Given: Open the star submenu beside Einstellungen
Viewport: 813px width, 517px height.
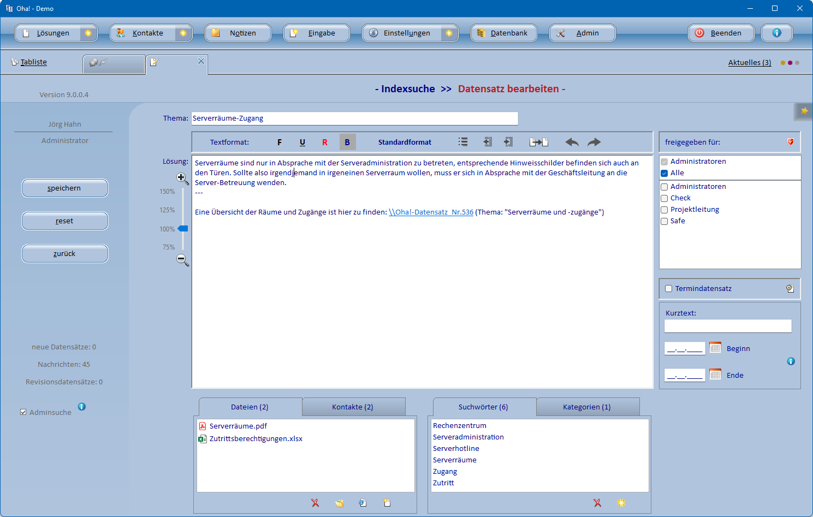Looking at the screenshot, I should 449,33.
